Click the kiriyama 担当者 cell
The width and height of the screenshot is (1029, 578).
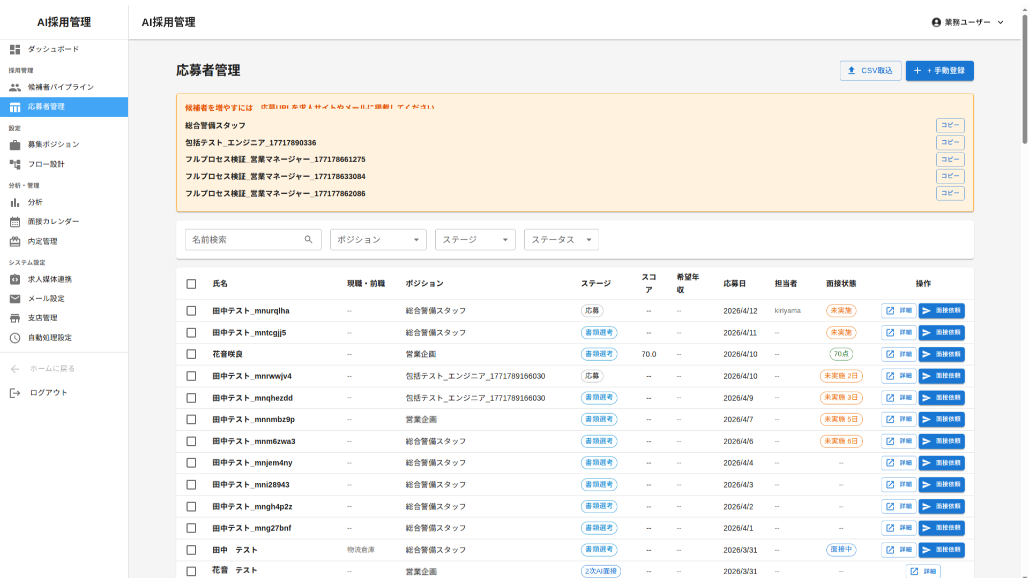pos(787,311)
